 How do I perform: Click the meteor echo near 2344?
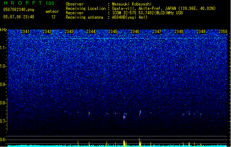click(89, 113)
